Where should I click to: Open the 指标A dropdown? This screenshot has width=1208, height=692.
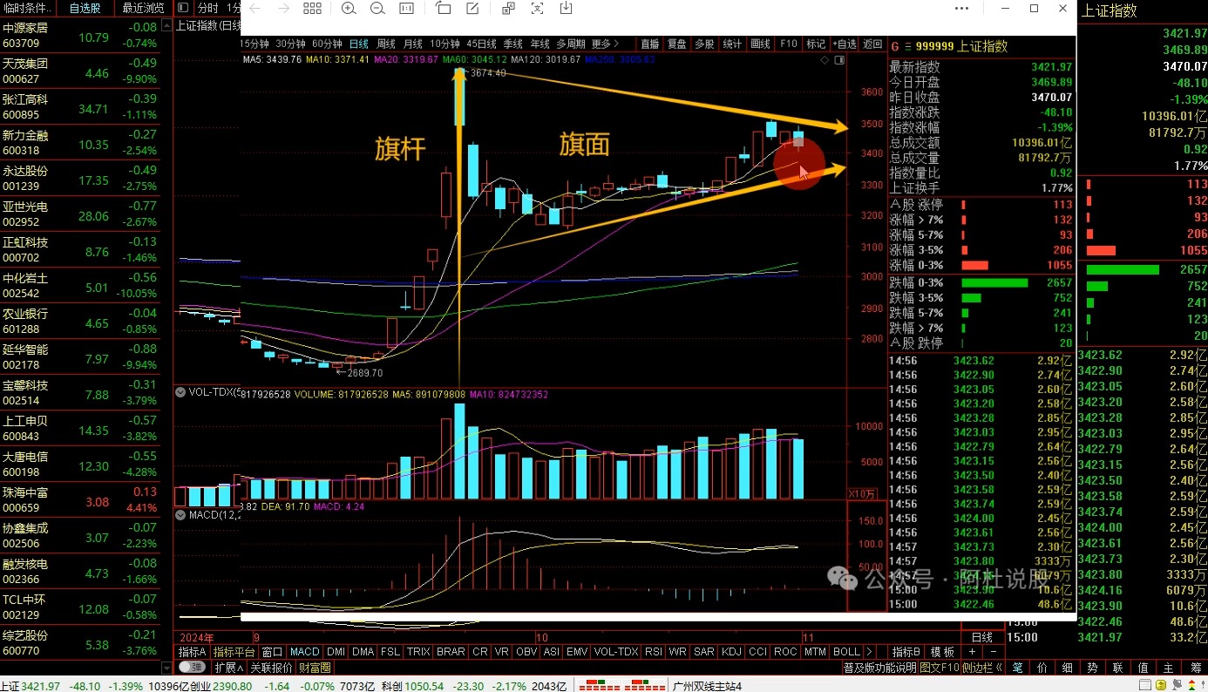(x=192, y=652)
